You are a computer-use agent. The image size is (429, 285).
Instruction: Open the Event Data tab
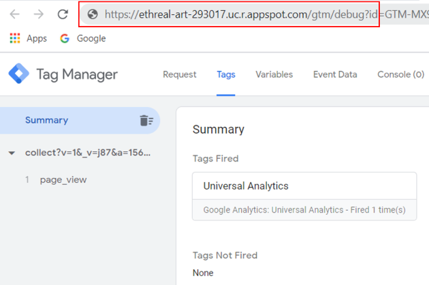[x=335, y=74]
